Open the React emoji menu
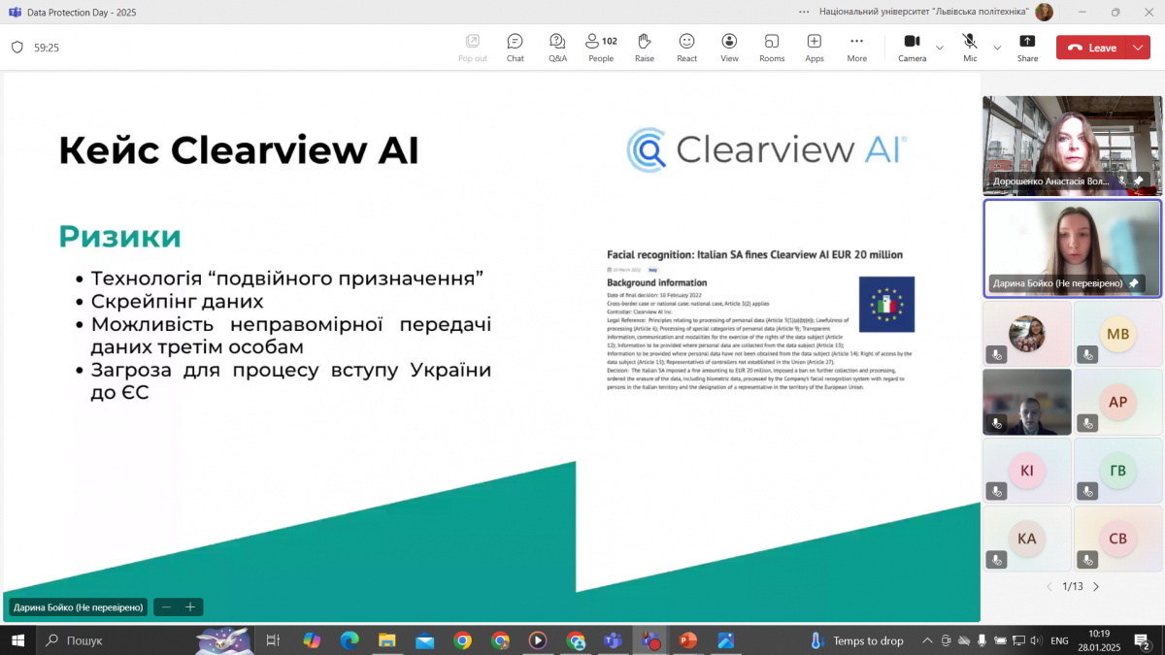This screenshot has height=655, width=1165. click(x=686, y=47)
